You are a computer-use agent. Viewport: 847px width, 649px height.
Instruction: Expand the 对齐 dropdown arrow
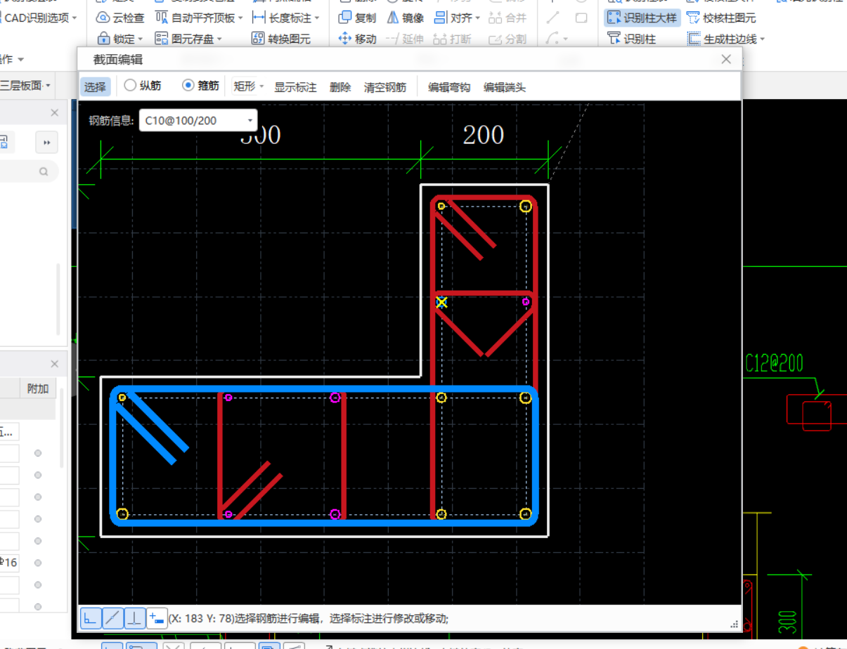(x=477, y=19)
